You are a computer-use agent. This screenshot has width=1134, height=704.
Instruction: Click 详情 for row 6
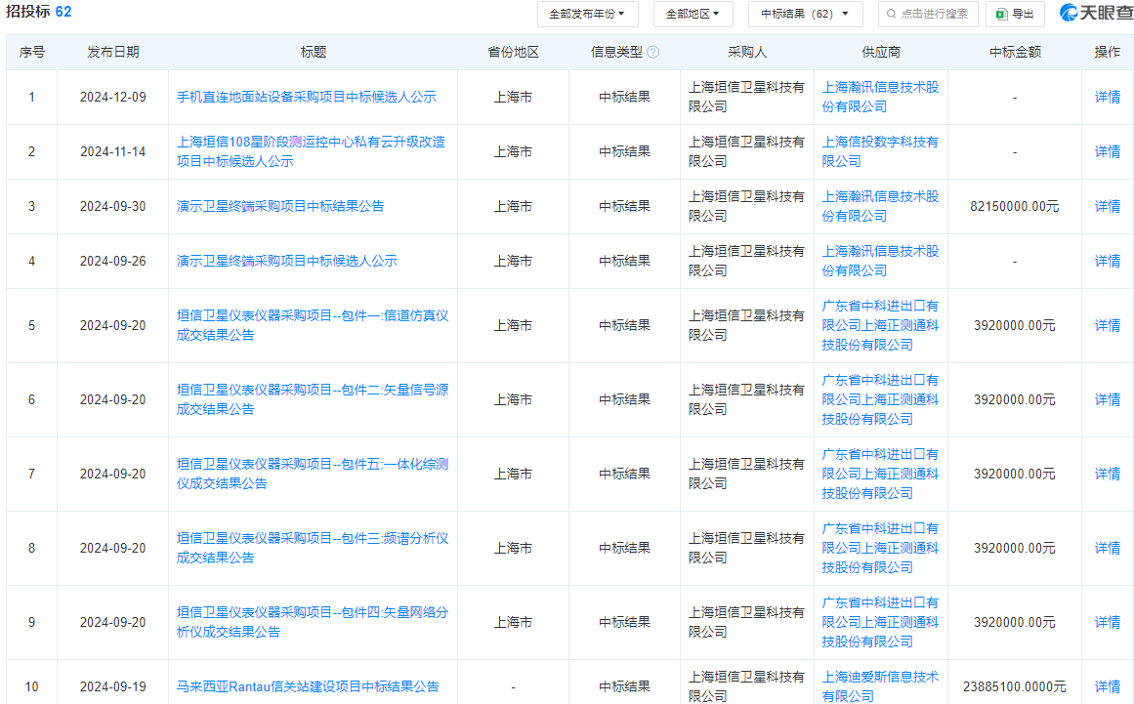click(1108, 399)
